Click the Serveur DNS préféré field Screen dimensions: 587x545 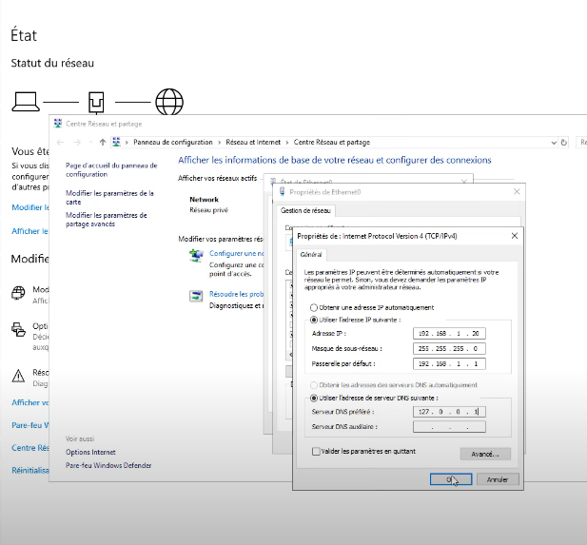[449, 412]
